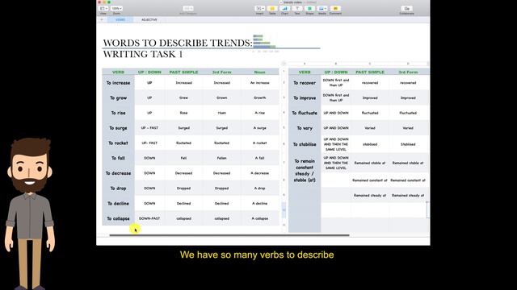This screenshot has width=517, height=290.
Task: Click the Text box toolbar icon
Action: (297, 9)
